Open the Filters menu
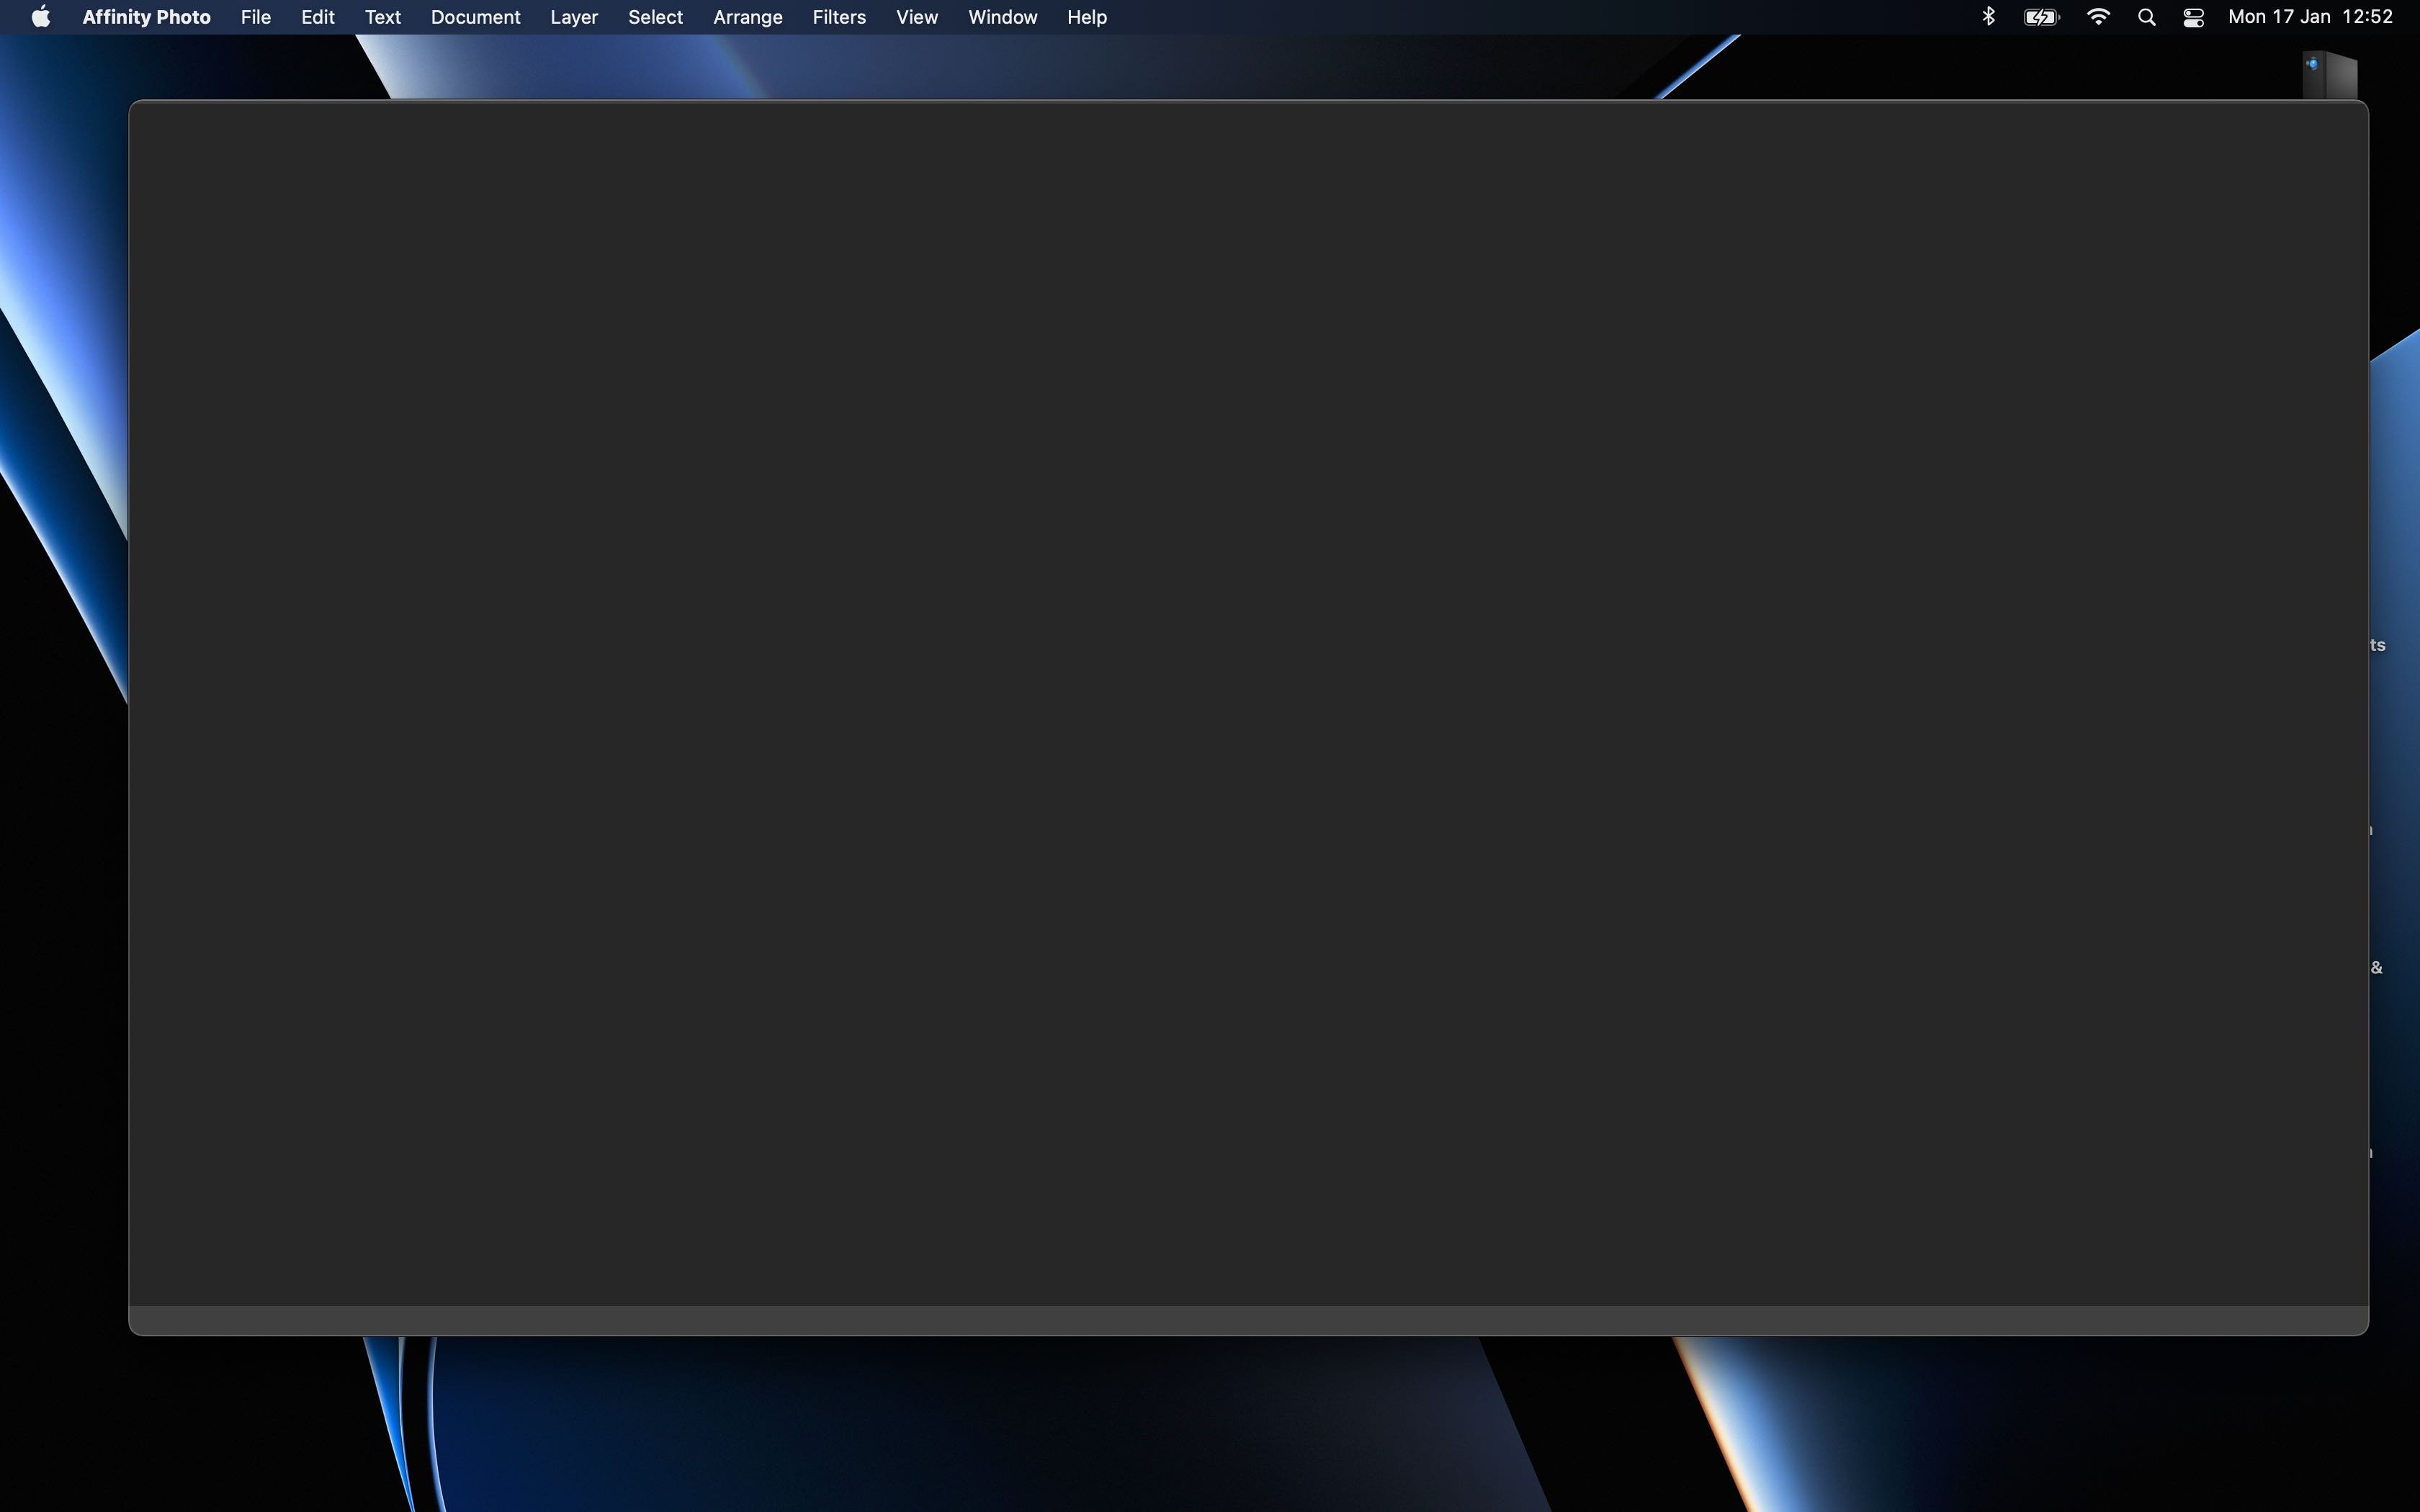The image size is (2420, 1512). [838, 17]
